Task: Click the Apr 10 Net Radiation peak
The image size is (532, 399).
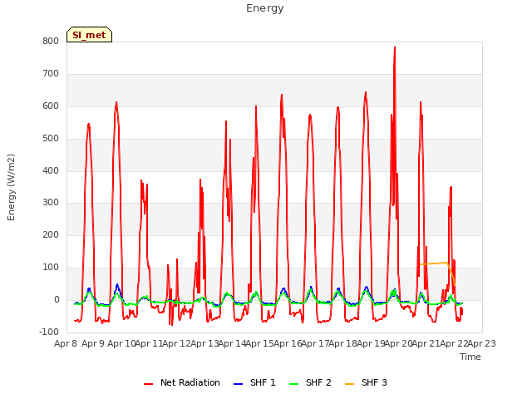Action: click(x=116, y=103)
